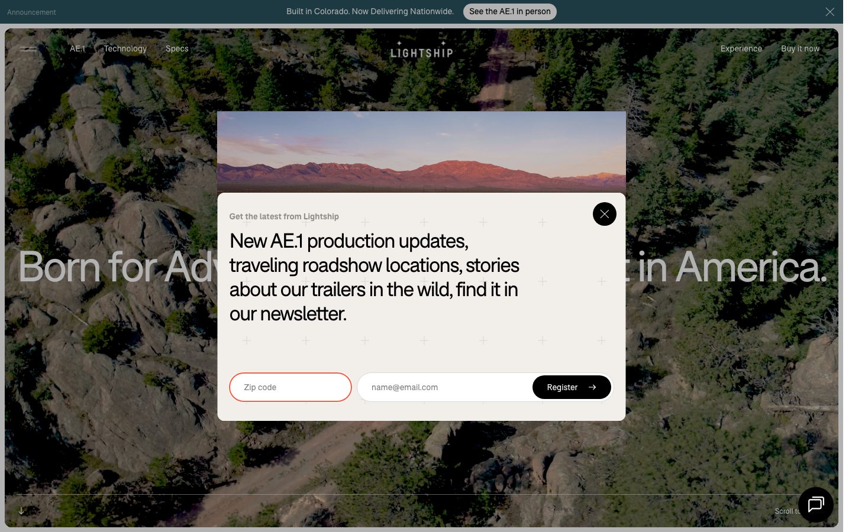Open the Specs nav link
The image size is (852, 532).
tap(177, 48)
